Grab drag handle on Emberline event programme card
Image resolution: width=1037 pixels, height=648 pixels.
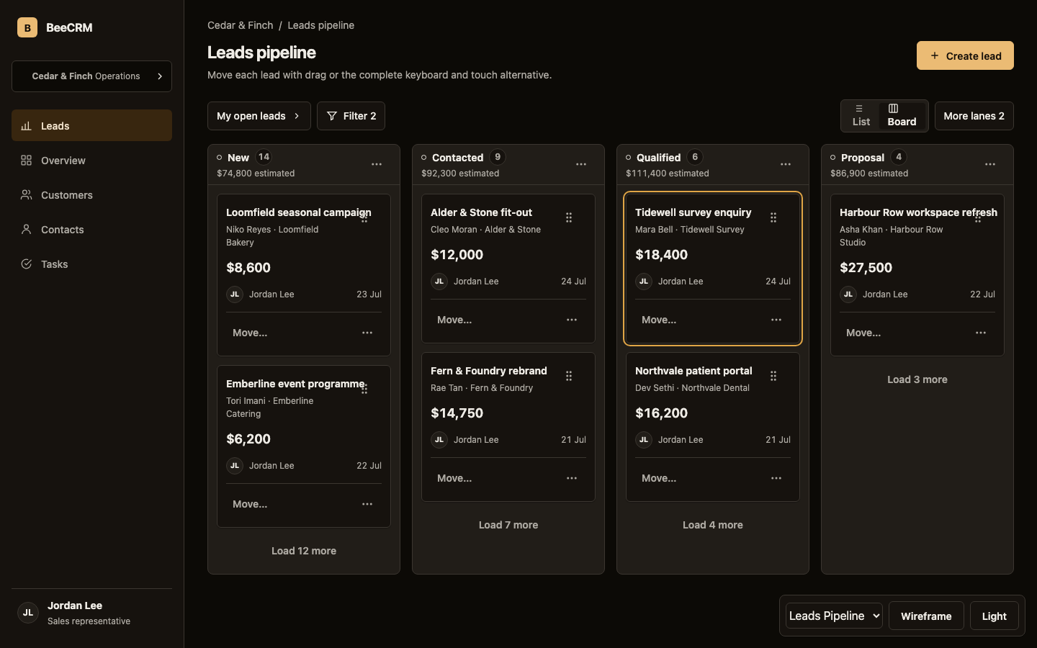tap(364, 389)
